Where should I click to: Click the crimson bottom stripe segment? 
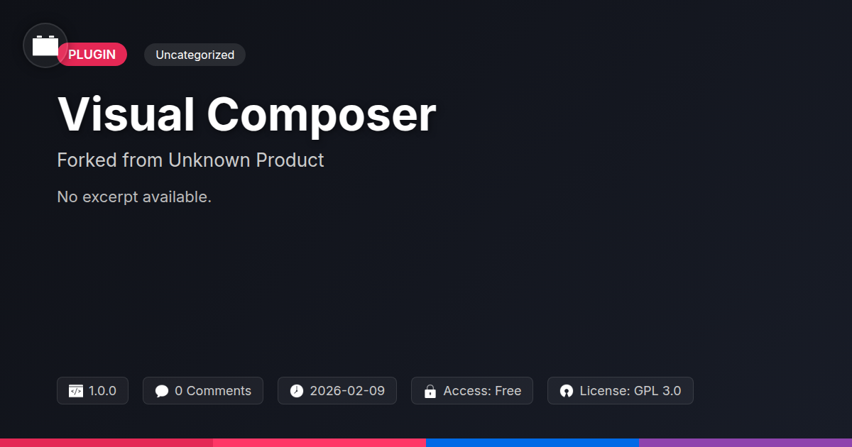(x=106, y=443)
